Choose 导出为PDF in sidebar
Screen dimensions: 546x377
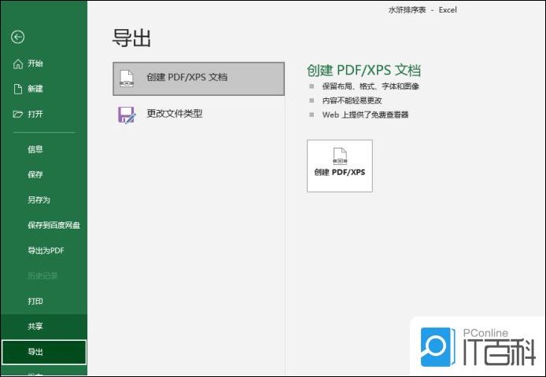[x=44, y=251]
